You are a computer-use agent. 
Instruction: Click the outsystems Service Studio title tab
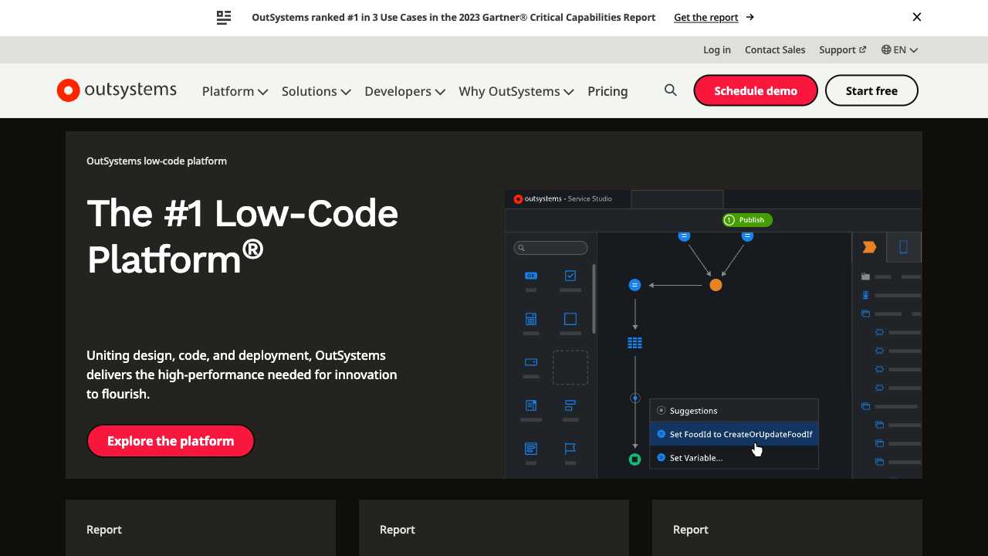[568, 199]
